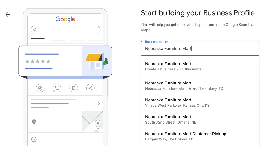Click the chevron arrow in the phone illustration
The image size is (280, 146).
tap(99, 104)
